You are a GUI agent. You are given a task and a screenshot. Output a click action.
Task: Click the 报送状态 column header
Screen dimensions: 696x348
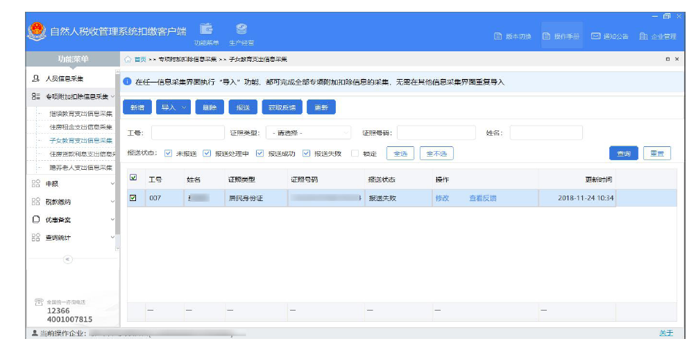pos(382,180)
